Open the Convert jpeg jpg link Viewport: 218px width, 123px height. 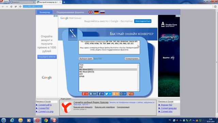coord(169,108)
